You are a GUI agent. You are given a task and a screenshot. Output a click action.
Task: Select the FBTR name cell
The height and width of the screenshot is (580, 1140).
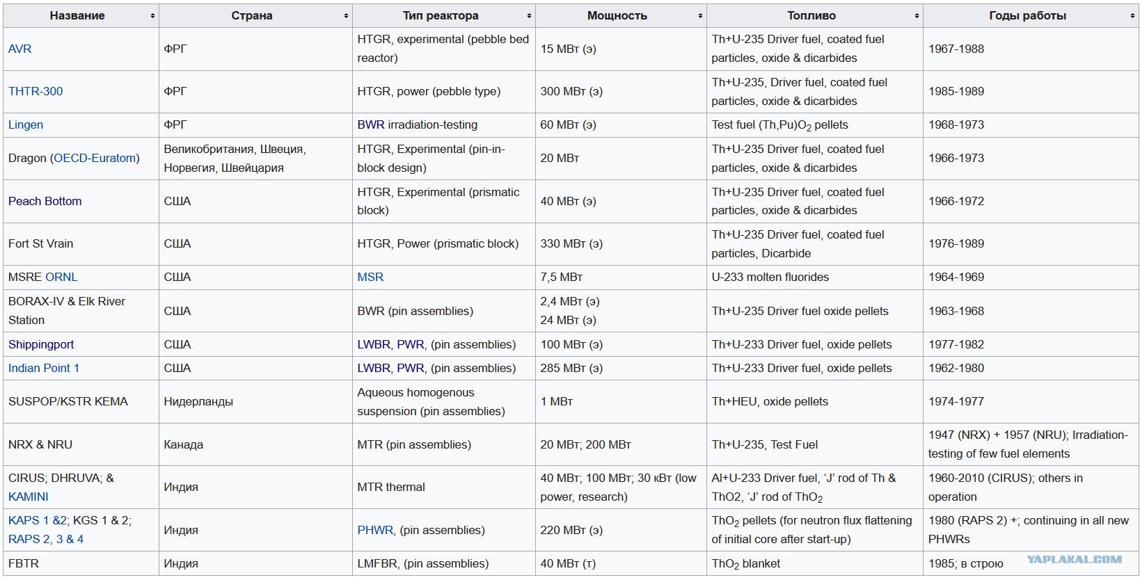(x=81, y=564)
